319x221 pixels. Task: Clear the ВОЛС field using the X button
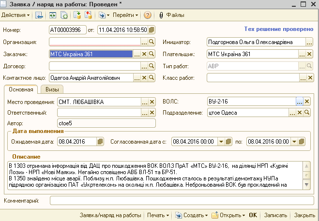pos(307,102)
